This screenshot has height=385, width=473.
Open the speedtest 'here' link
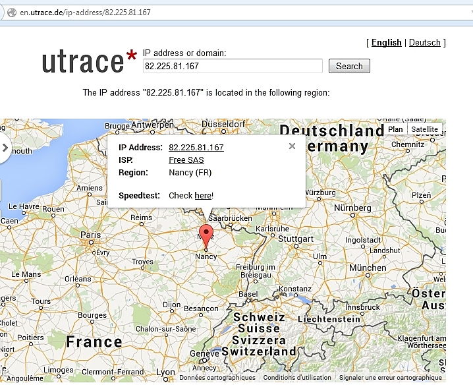pyautogui.click(x=203, y=196)
